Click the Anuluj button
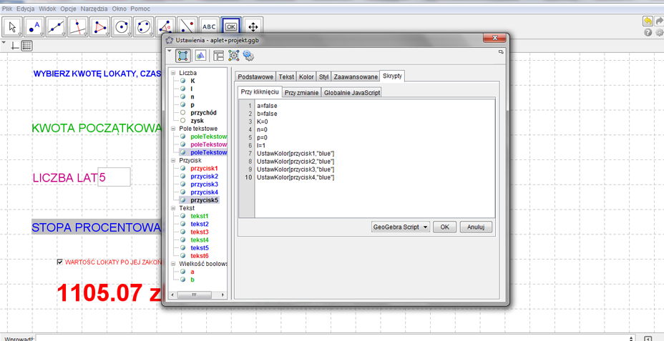This screenshot has width=664, height=341. (476, 227)
